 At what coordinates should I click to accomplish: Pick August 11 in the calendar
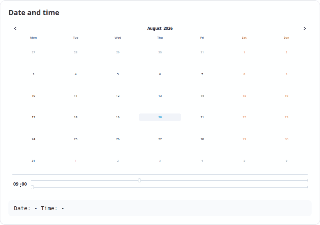click(x=76, y=96)
